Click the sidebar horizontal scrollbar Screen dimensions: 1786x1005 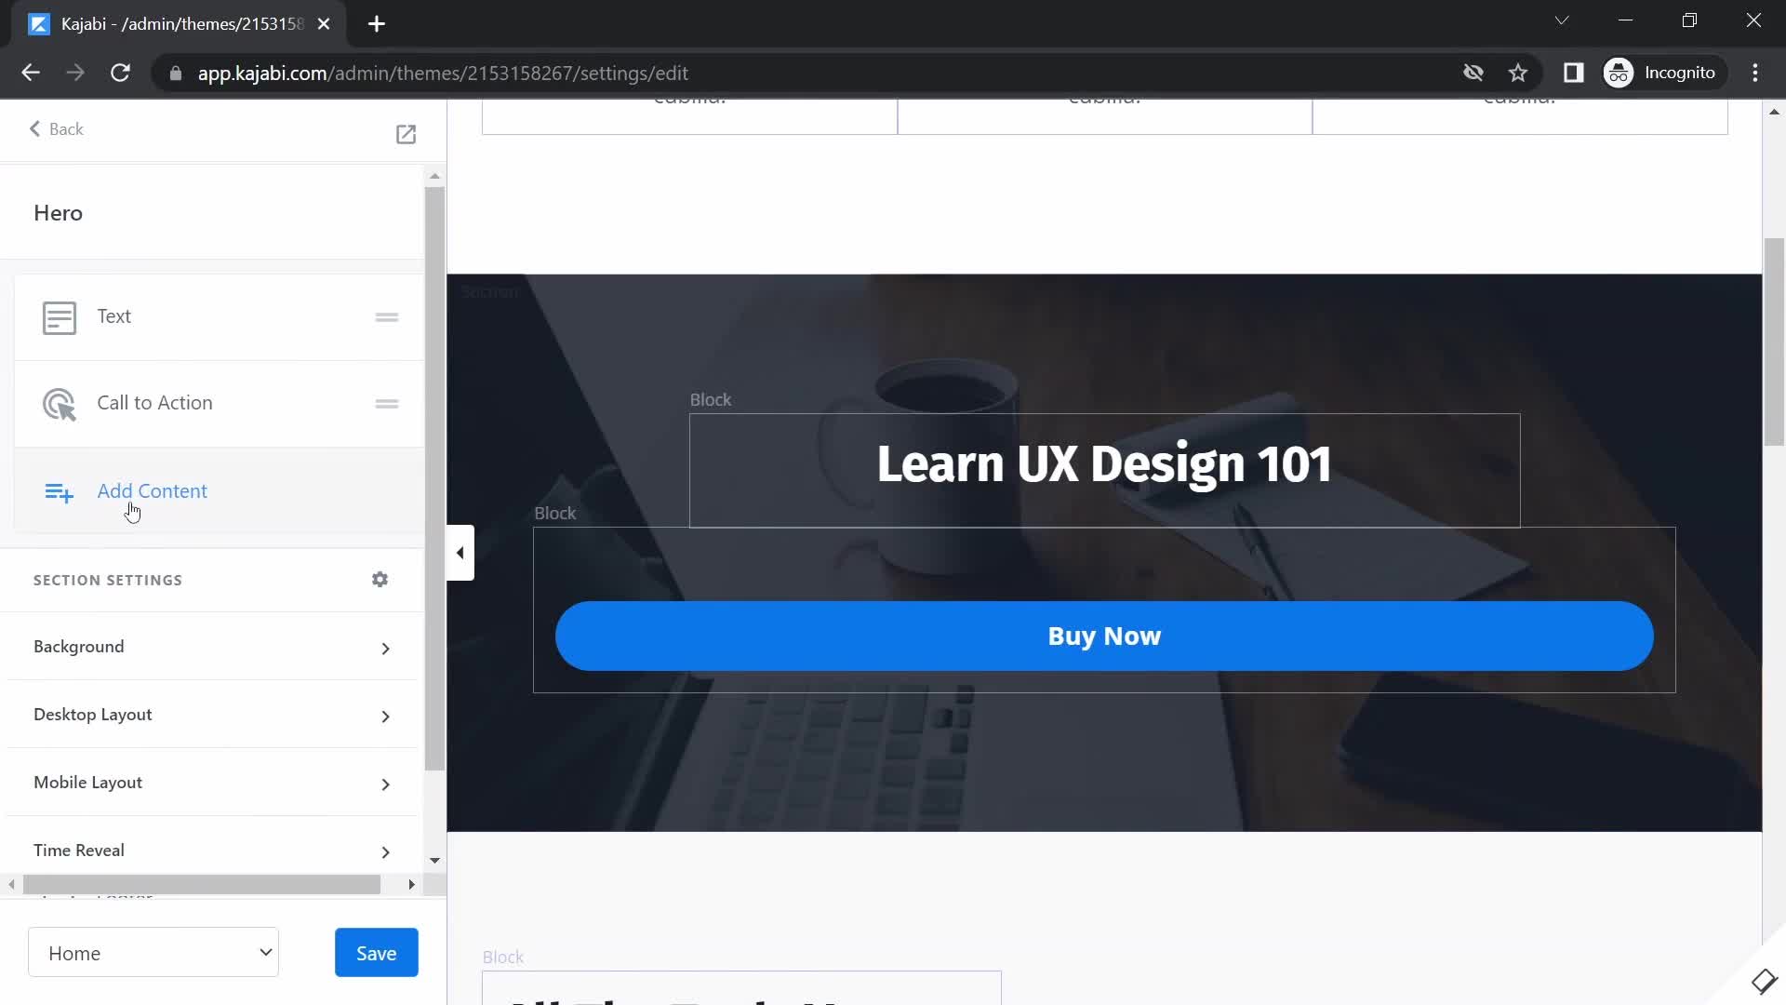point(202,884)
